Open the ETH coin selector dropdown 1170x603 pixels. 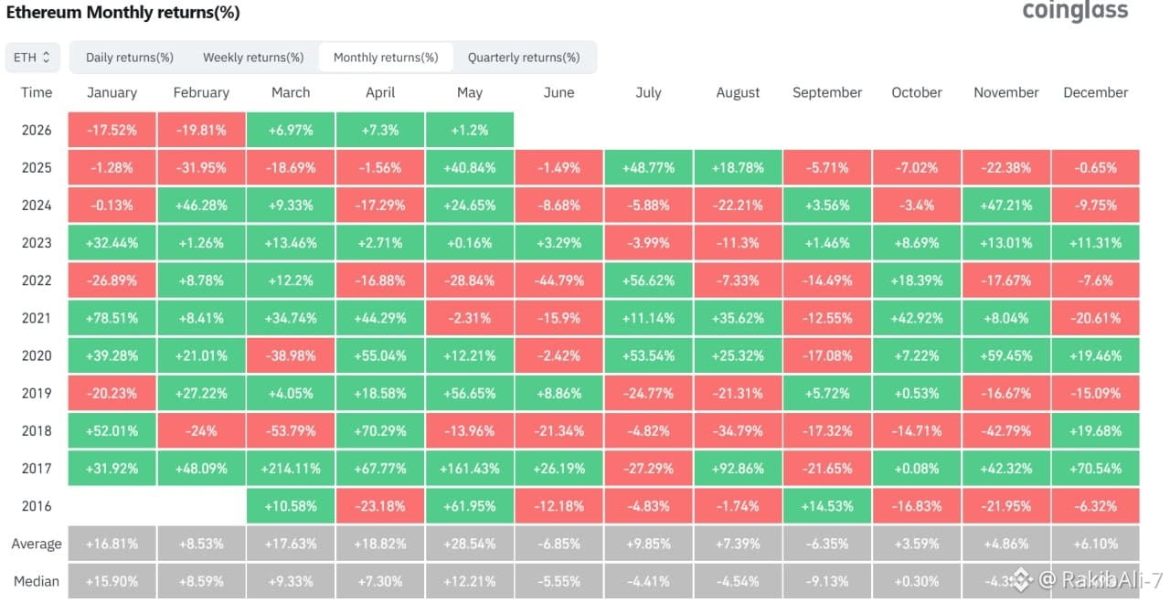pos(33,57)
